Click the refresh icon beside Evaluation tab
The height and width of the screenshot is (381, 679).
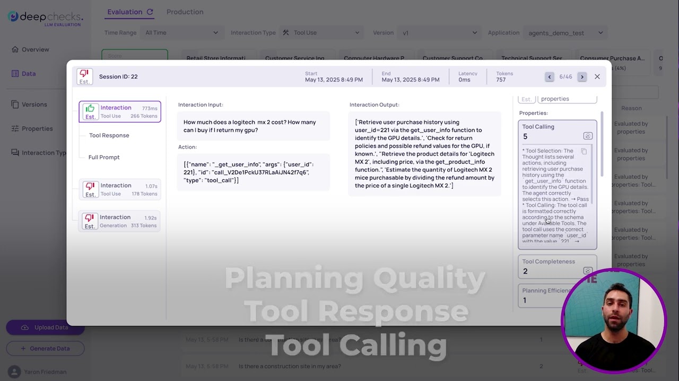click(150, 12)
